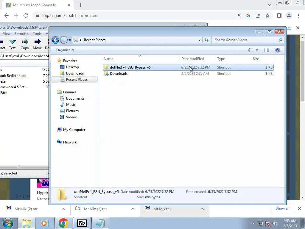Open a new Chrome tab
The height and width of the screenshot is (229, 305).
[80, 5]
